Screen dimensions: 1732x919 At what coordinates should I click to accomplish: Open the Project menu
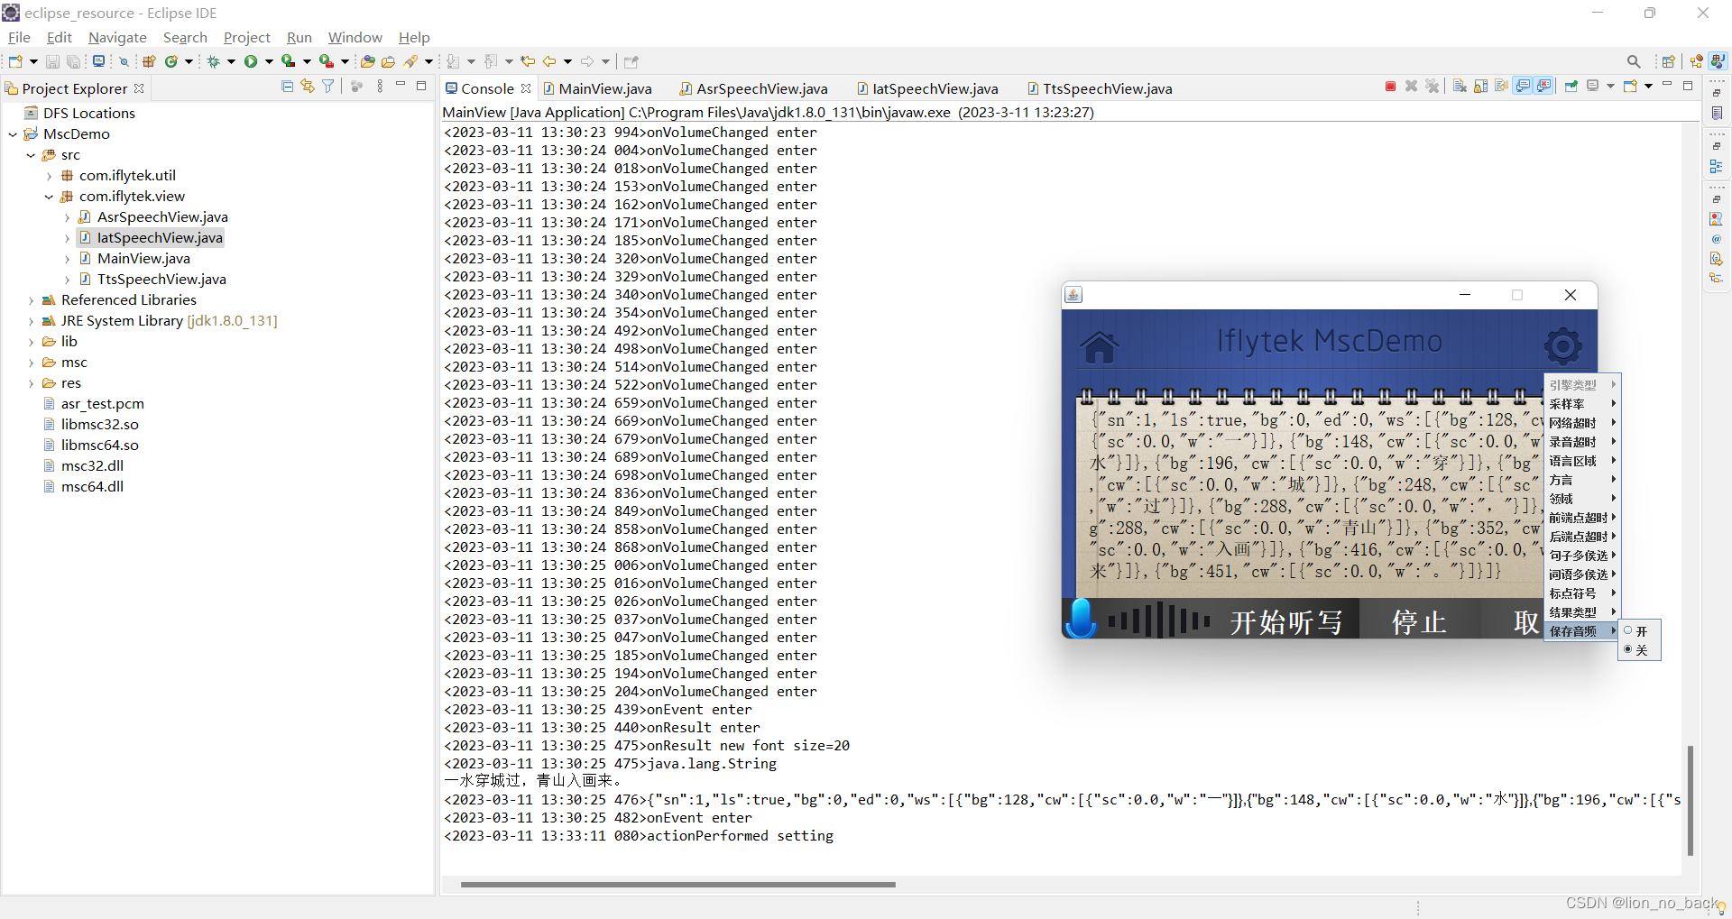(x=246, y=37)
